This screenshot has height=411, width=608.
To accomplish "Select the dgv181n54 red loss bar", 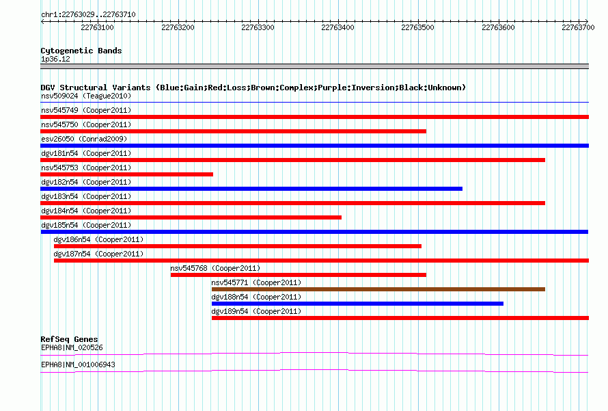I will pyautogui.click(x=293, y=160).
